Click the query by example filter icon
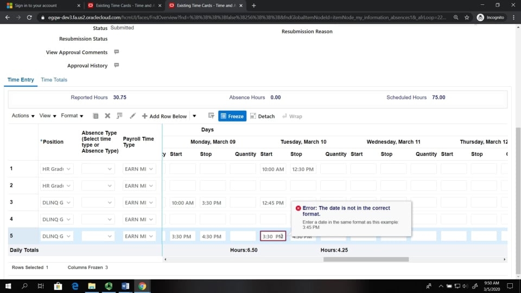This screenshot has height=293, width=521. [x=211, y=116]
